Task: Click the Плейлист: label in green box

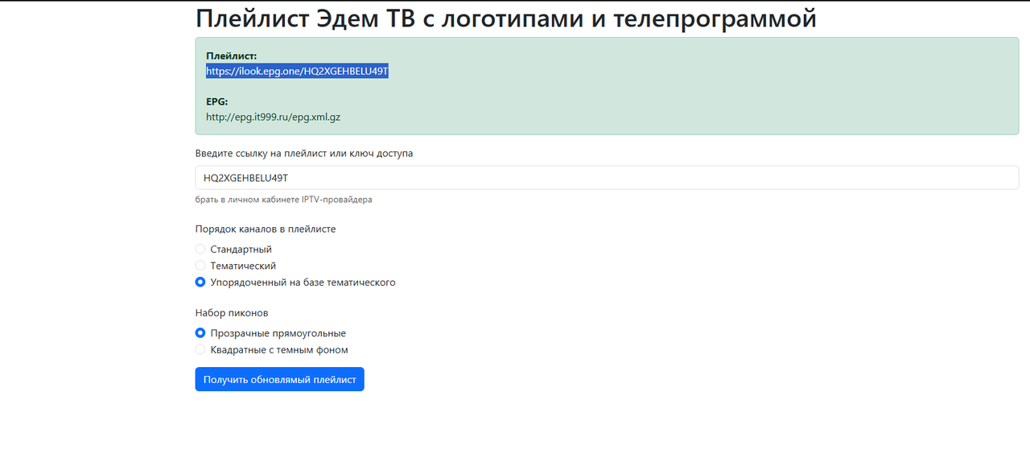Action: (232, 56)
